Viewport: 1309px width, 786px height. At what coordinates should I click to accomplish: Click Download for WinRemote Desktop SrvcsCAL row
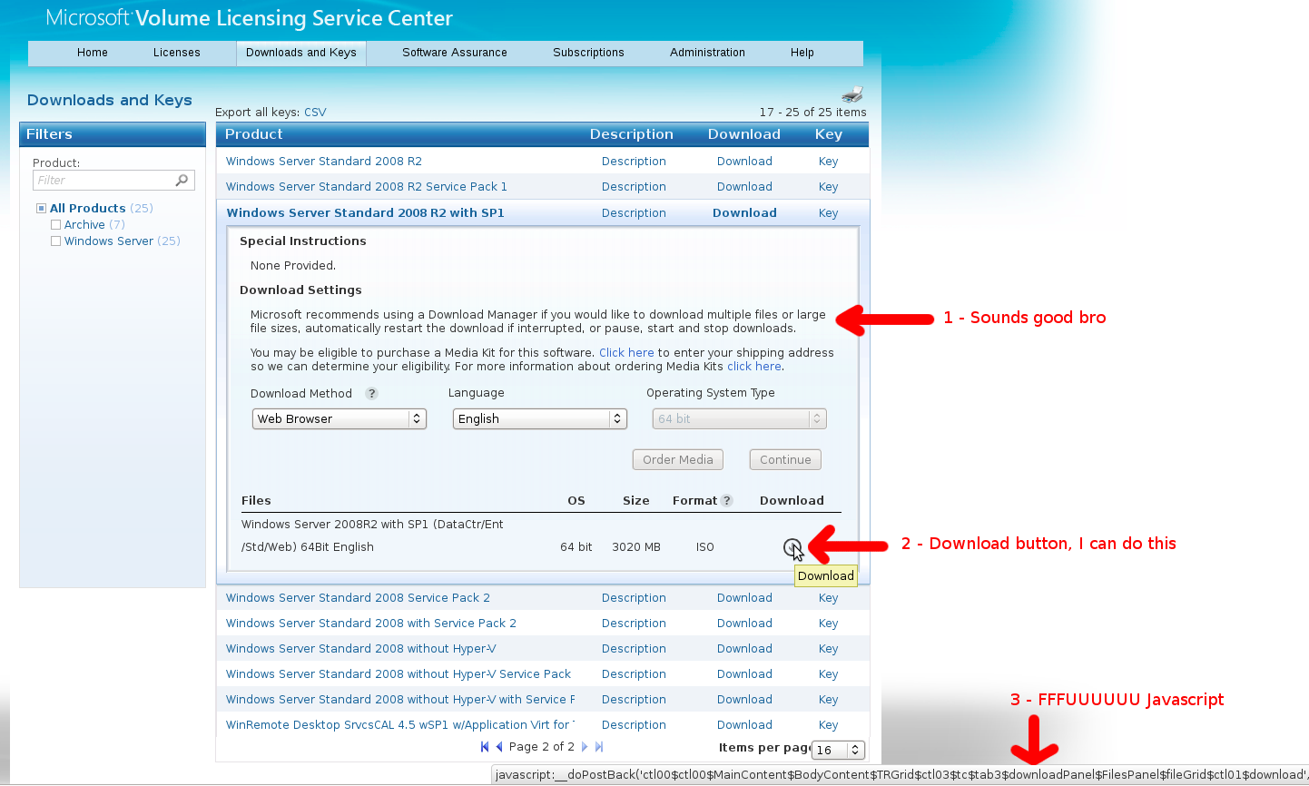pyautogui.click(x=744, y=725)
